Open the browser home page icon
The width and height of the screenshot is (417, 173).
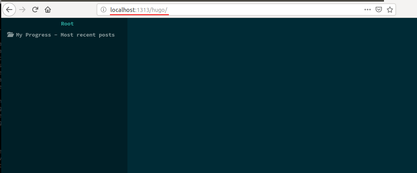point(48,10)
